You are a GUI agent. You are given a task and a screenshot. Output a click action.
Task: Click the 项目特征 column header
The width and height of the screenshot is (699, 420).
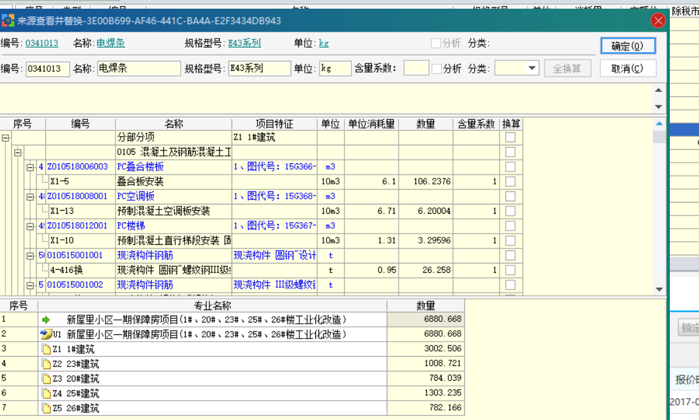274,124
